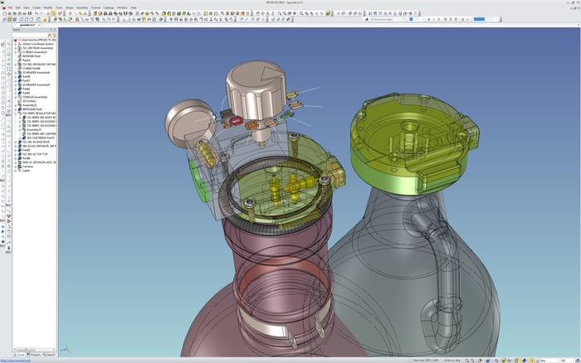Toggle bold text formatting
Screen dimensions: 581x363
(x=429, y=19)
